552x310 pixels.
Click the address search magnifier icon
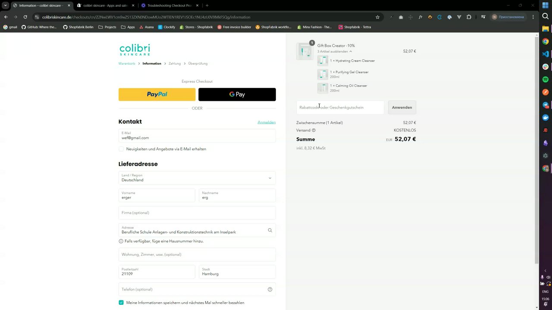coord(270,230)
